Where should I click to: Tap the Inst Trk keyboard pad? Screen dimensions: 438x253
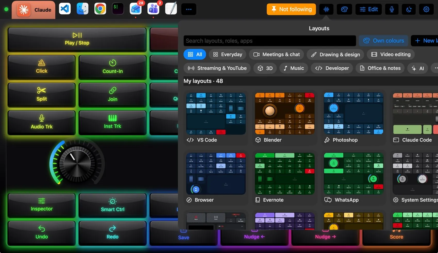[113, 122]
